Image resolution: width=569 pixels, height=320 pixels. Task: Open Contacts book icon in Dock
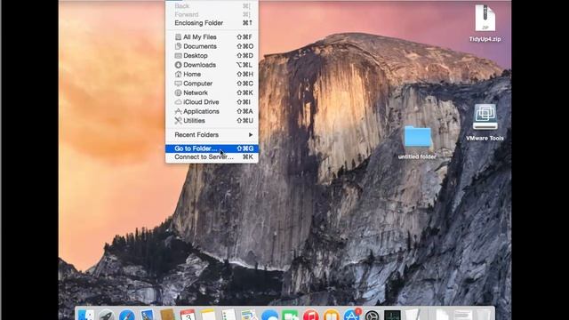[168, 316]
